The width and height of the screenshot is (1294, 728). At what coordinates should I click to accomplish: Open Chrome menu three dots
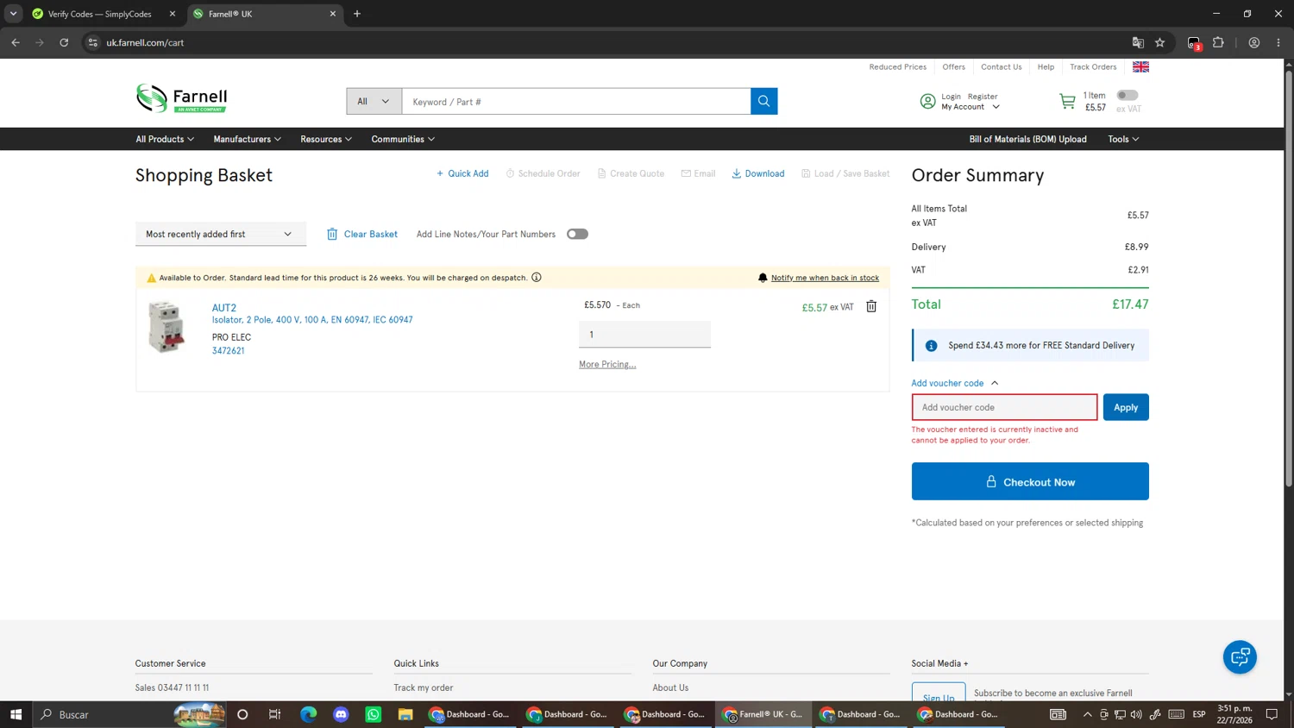(1278, 42)
